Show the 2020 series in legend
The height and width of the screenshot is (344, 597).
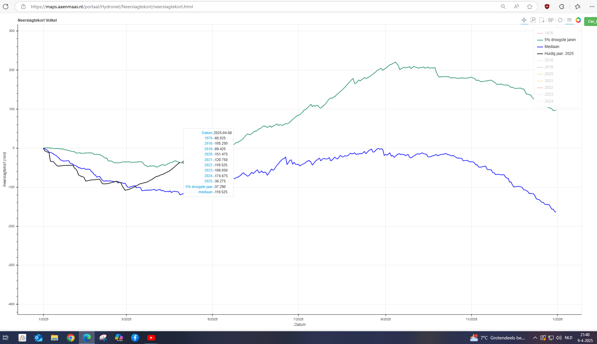point(545,74)
